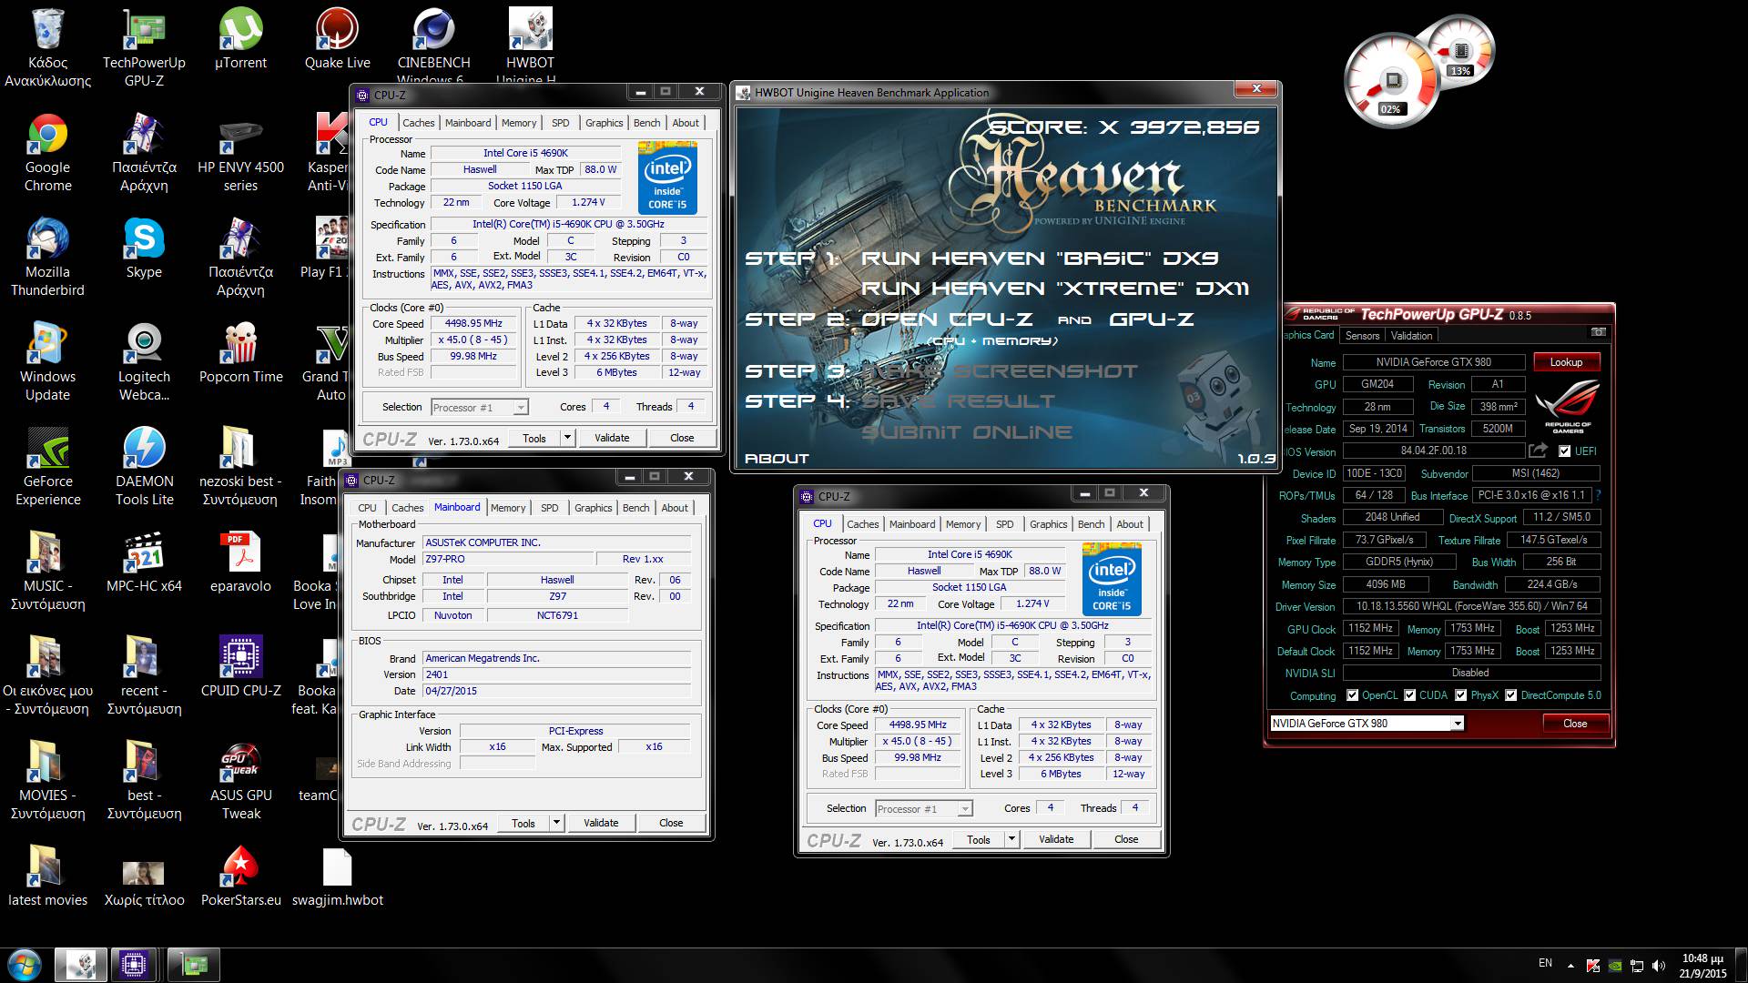Click RUN HEAVEN "BASIC" DX9 option

[1040, 258]
